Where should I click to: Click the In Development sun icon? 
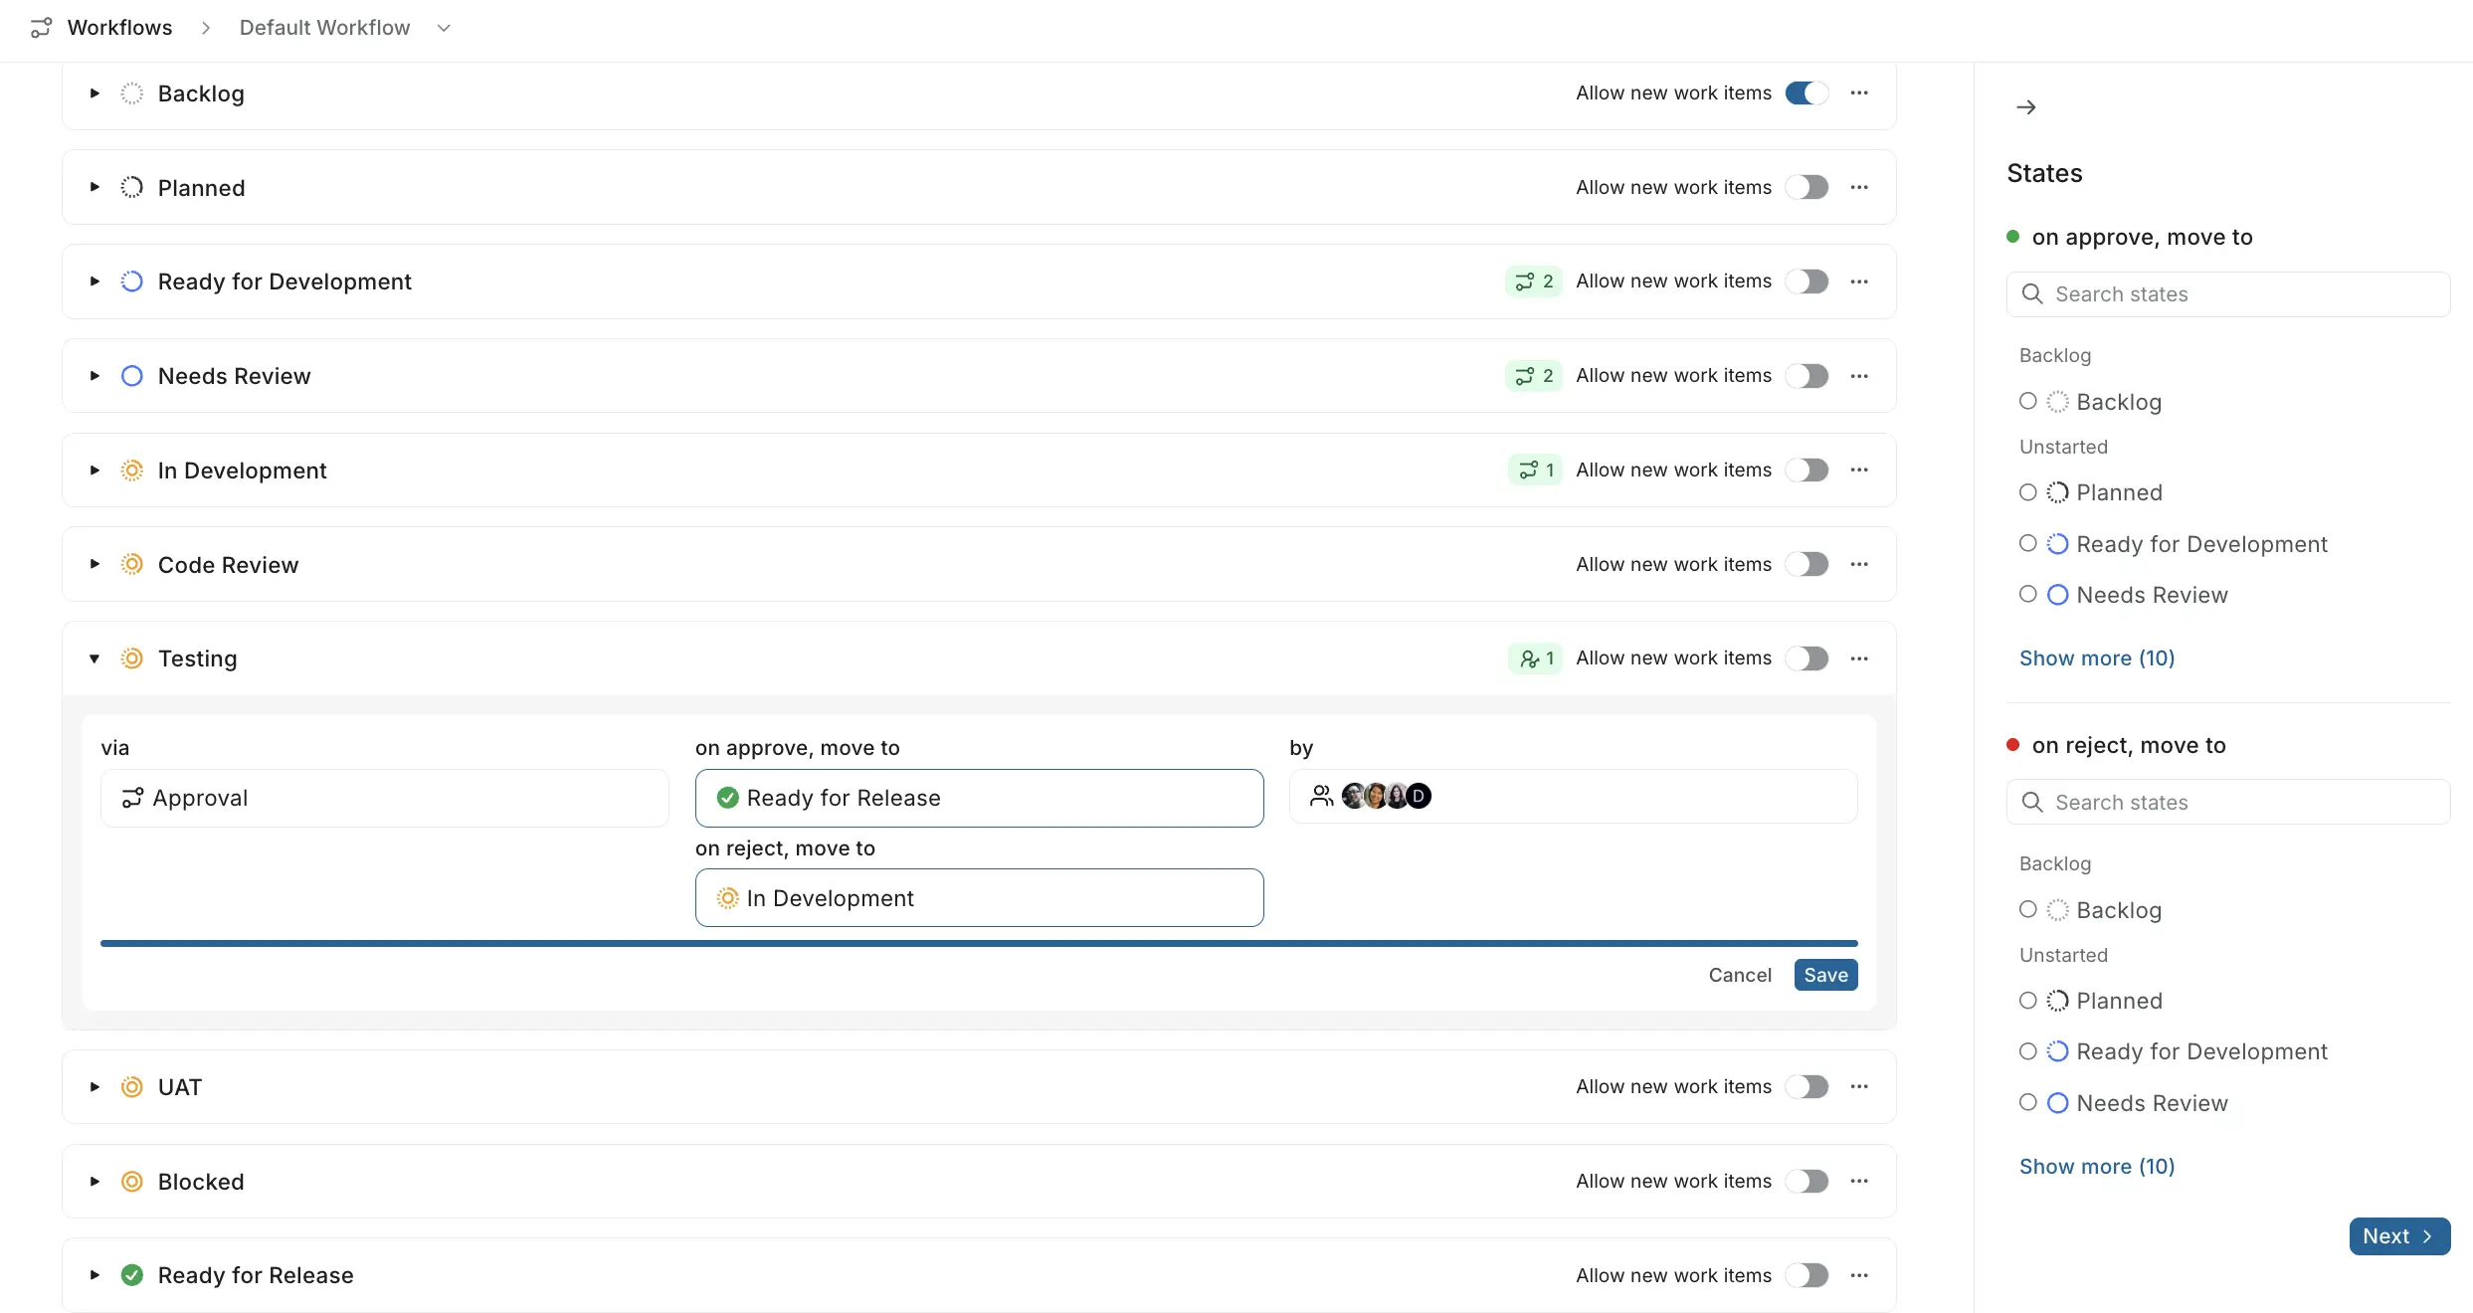pos(130,469)
